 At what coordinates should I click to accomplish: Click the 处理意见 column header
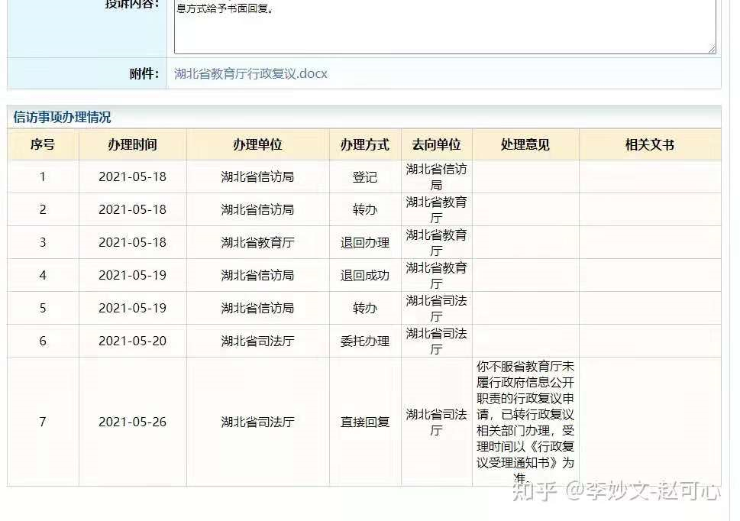(x=525, y=144)
